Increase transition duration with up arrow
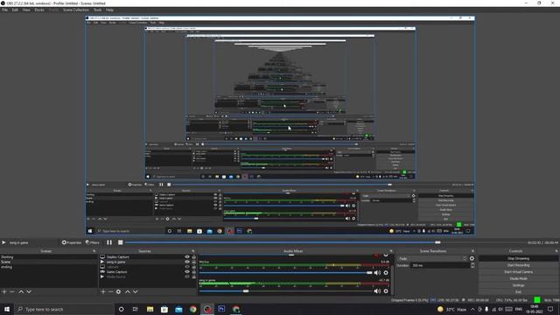 pyautogui.click(x=472, y=264)
